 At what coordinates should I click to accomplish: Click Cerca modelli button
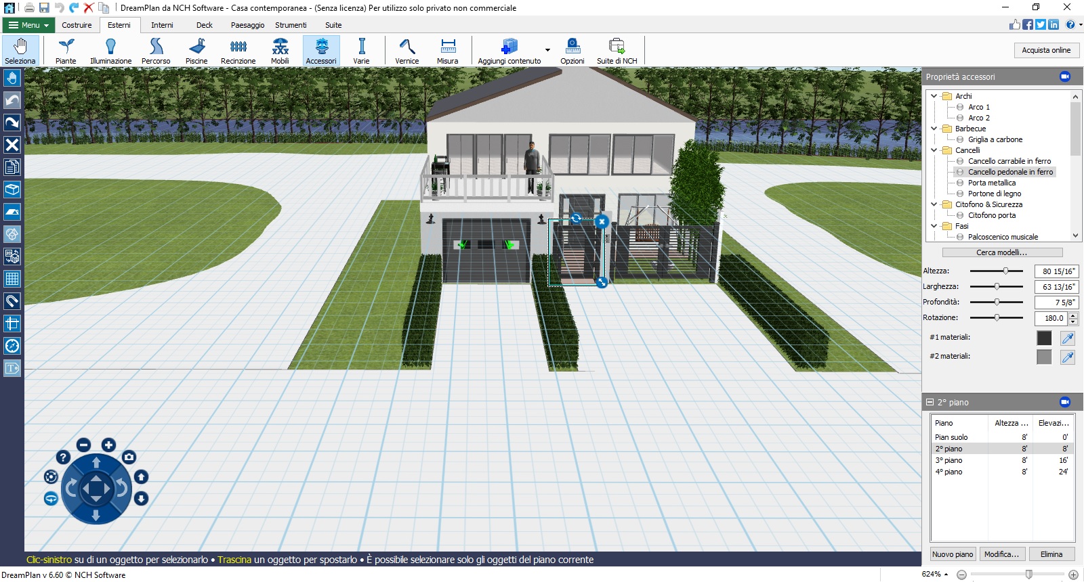pos(1001,252)
